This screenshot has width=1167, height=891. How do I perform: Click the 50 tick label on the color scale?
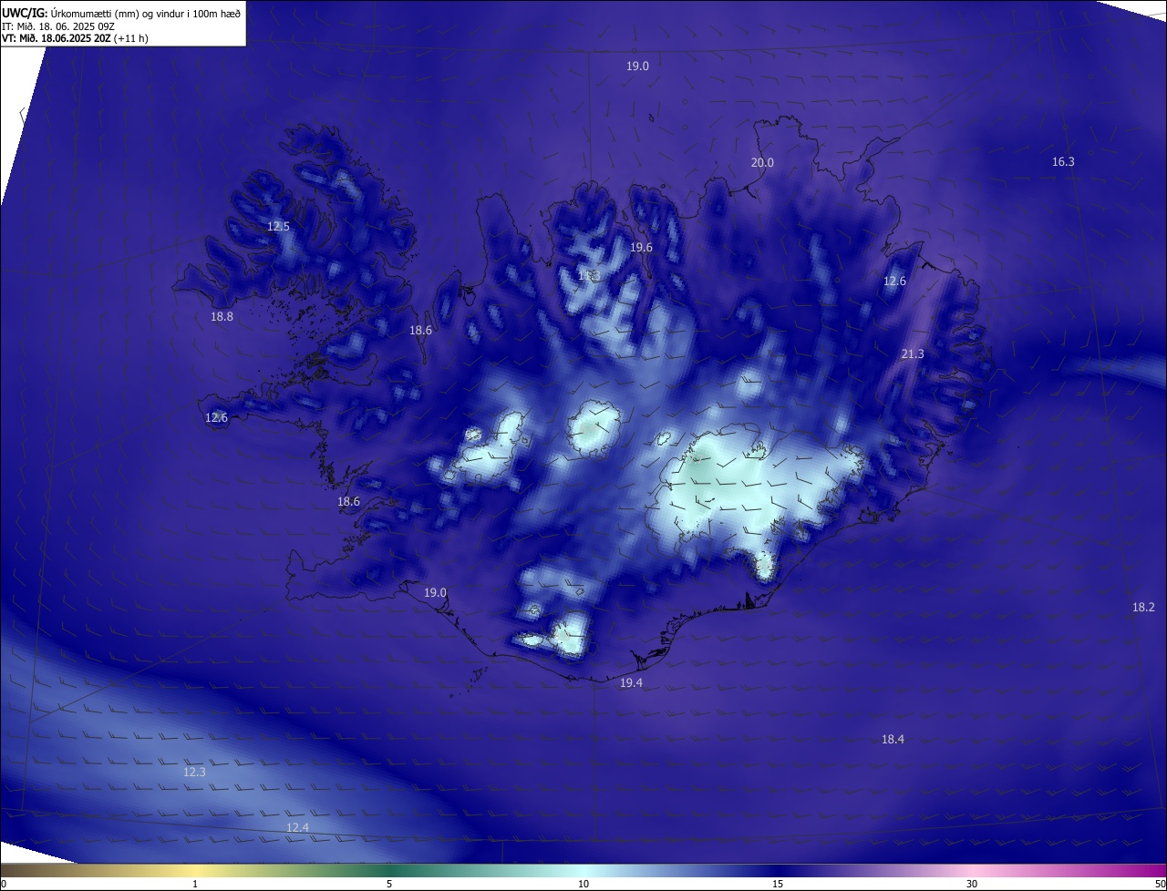[x=1160, y=884]
